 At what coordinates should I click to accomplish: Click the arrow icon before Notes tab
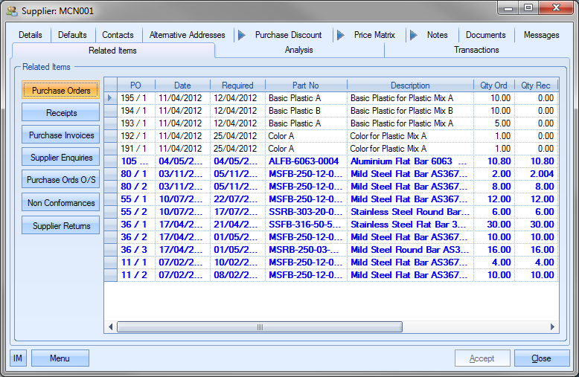pyautogui.click(x=413, y=35)
